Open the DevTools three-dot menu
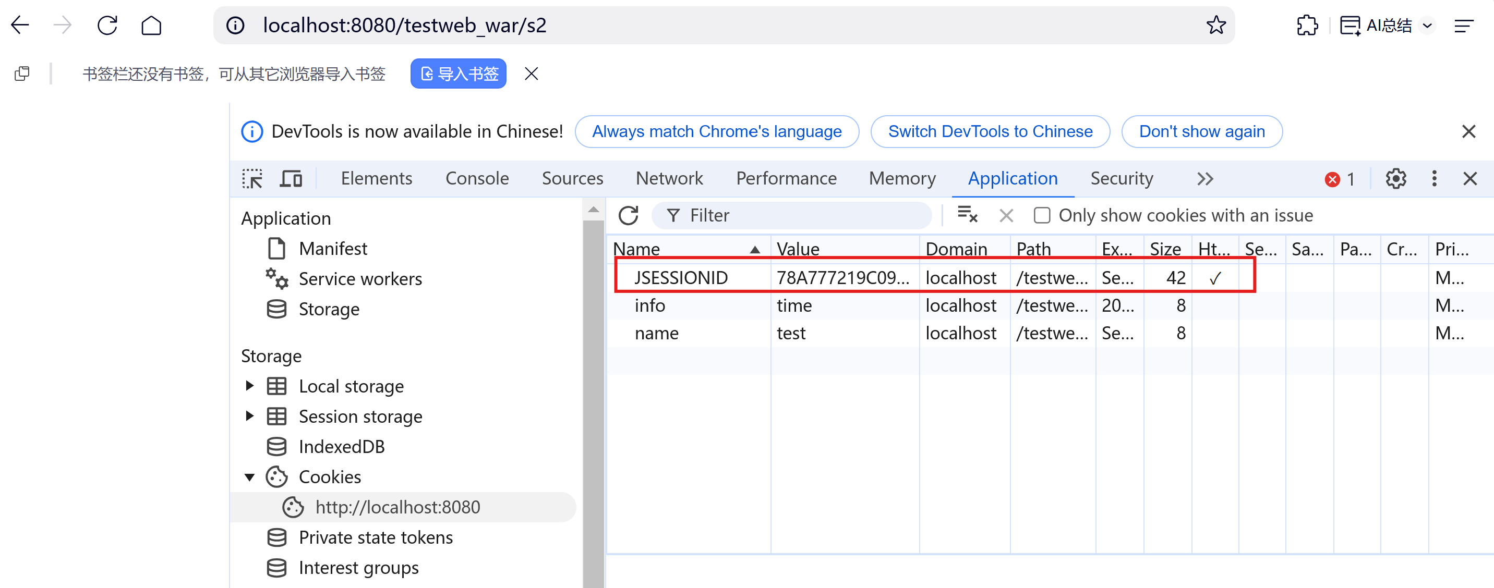The width and height of the screenshot is (1494, 588). (x=1433, y=179)
